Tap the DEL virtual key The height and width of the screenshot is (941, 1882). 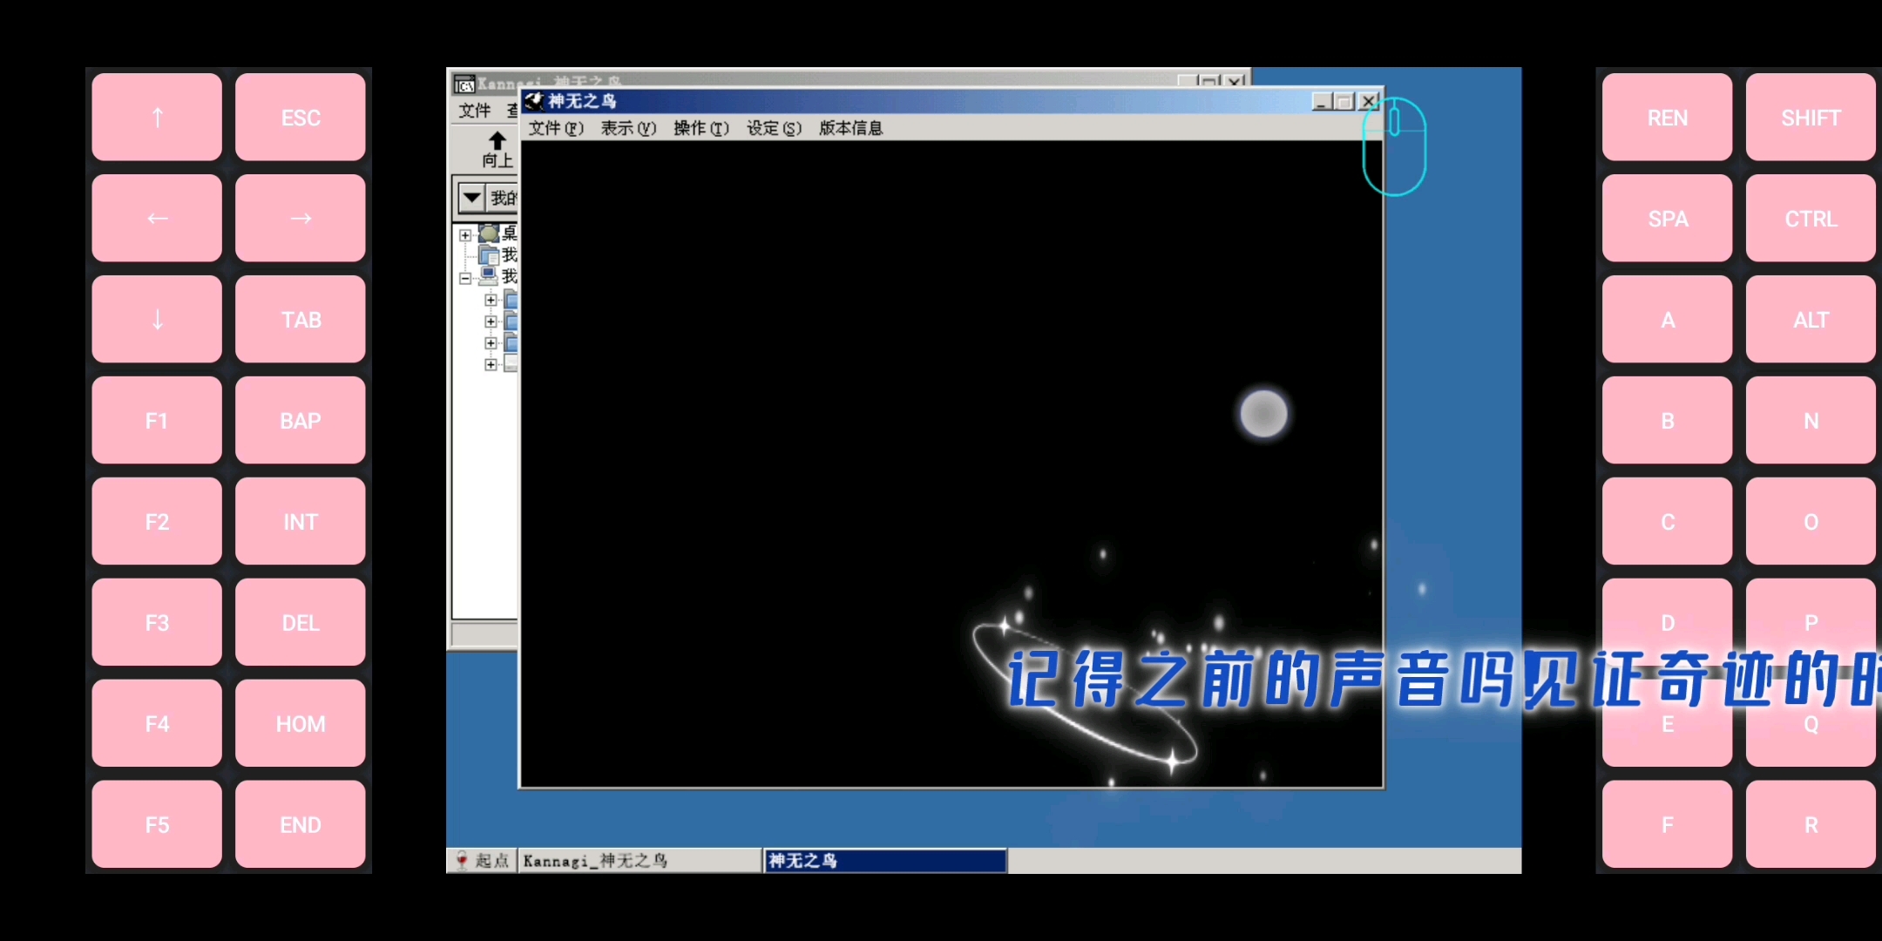(x=301, y=622)
